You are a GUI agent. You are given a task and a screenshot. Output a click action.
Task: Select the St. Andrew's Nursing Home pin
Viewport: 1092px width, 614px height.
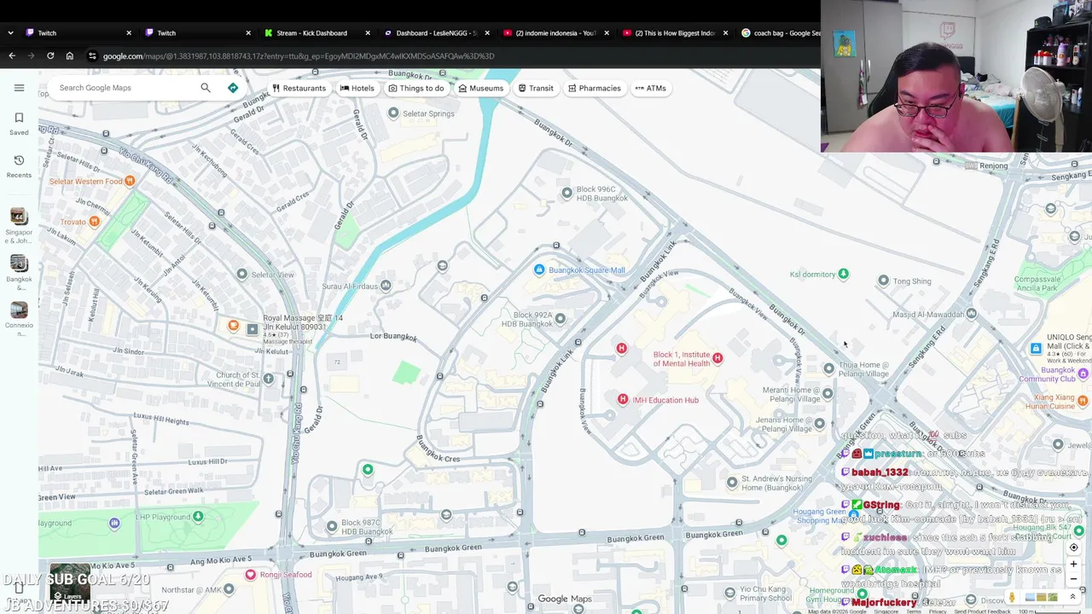click(732, 483)
